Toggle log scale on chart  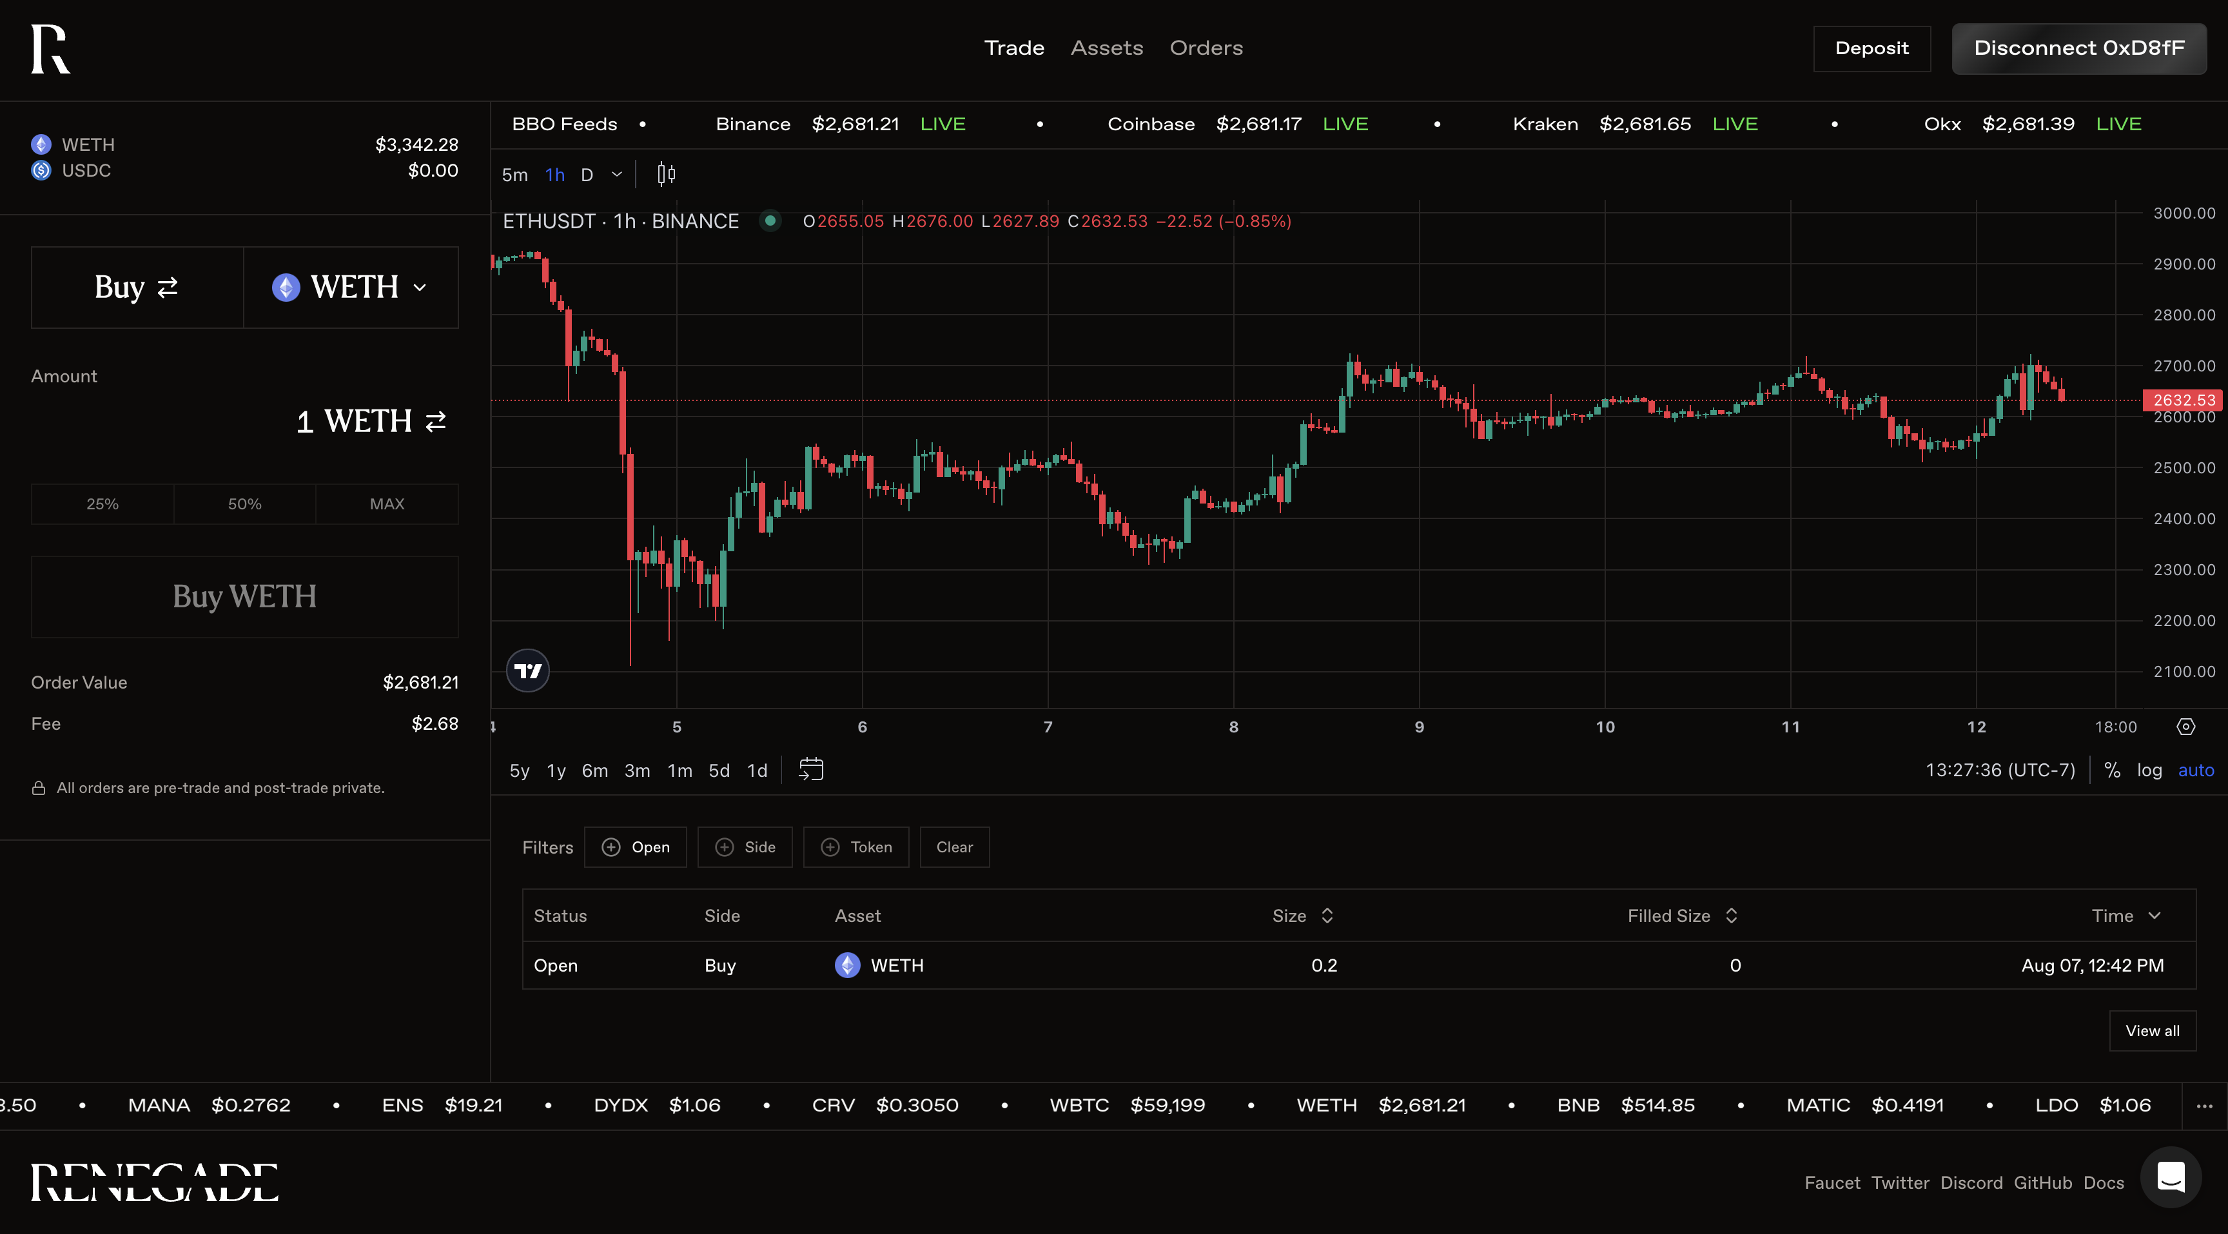tap(2149, 770)
